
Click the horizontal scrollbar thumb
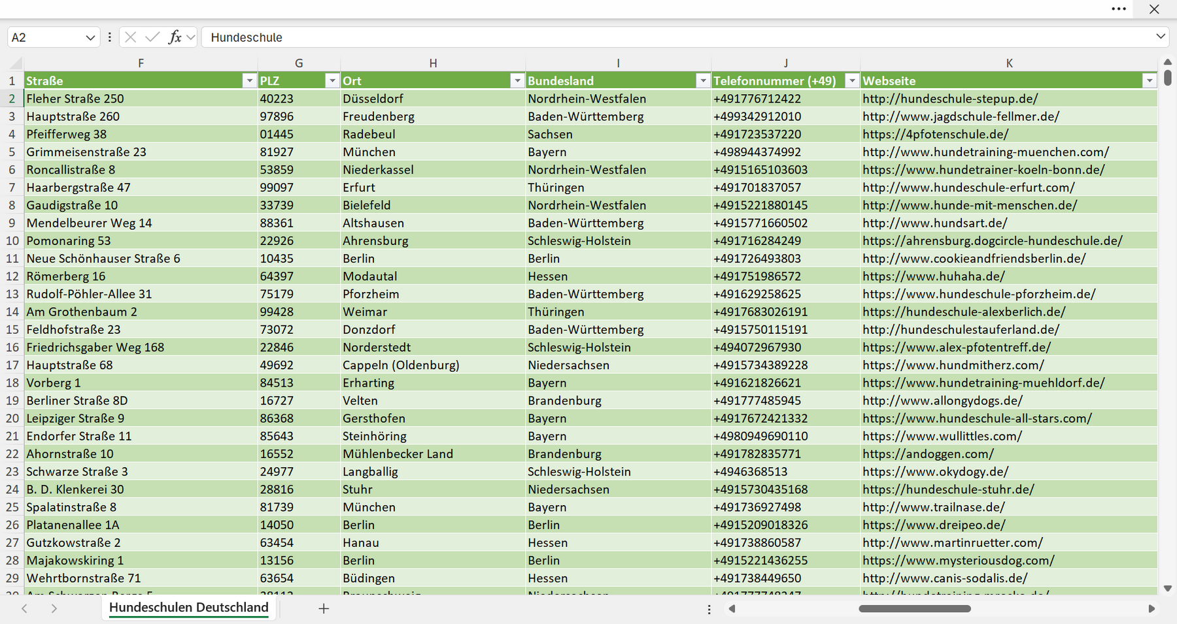click(914, 608)
